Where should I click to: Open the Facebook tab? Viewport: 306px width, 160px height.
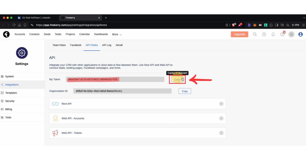[76, 45]
